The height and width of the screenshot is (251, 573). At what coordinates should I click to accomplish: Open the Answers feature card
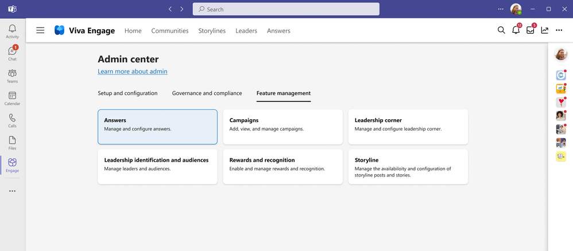[x=157, y=127]
